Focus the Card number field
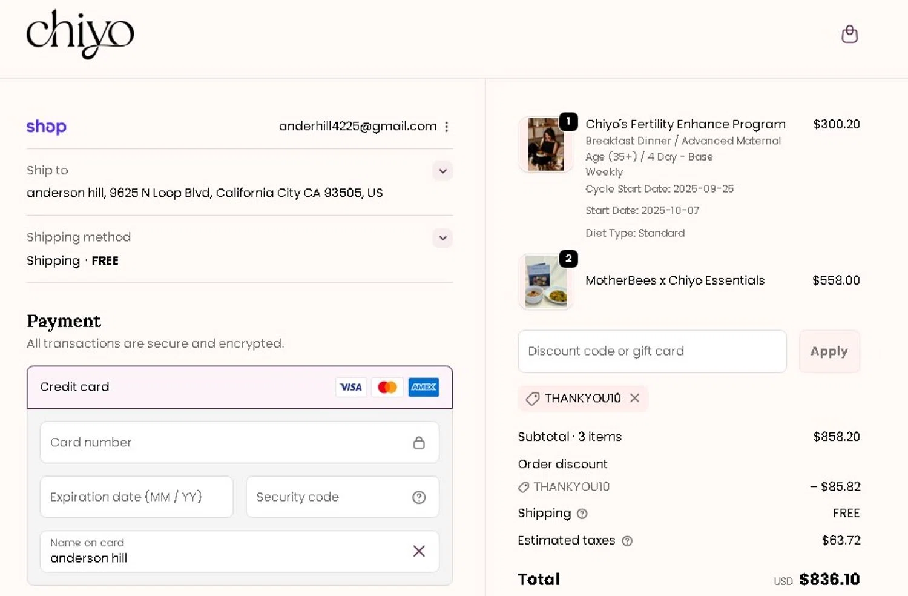The image size is (908, 596). click(x=240, y=442)
